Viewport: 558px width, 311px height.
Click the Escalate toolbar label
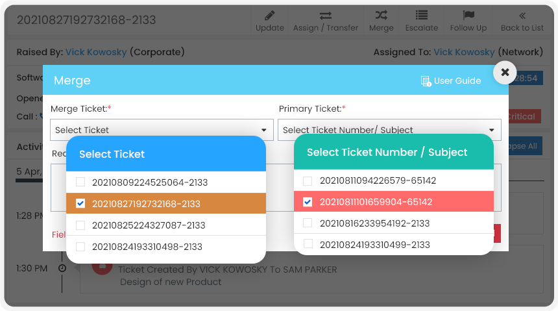coord(422,28)
